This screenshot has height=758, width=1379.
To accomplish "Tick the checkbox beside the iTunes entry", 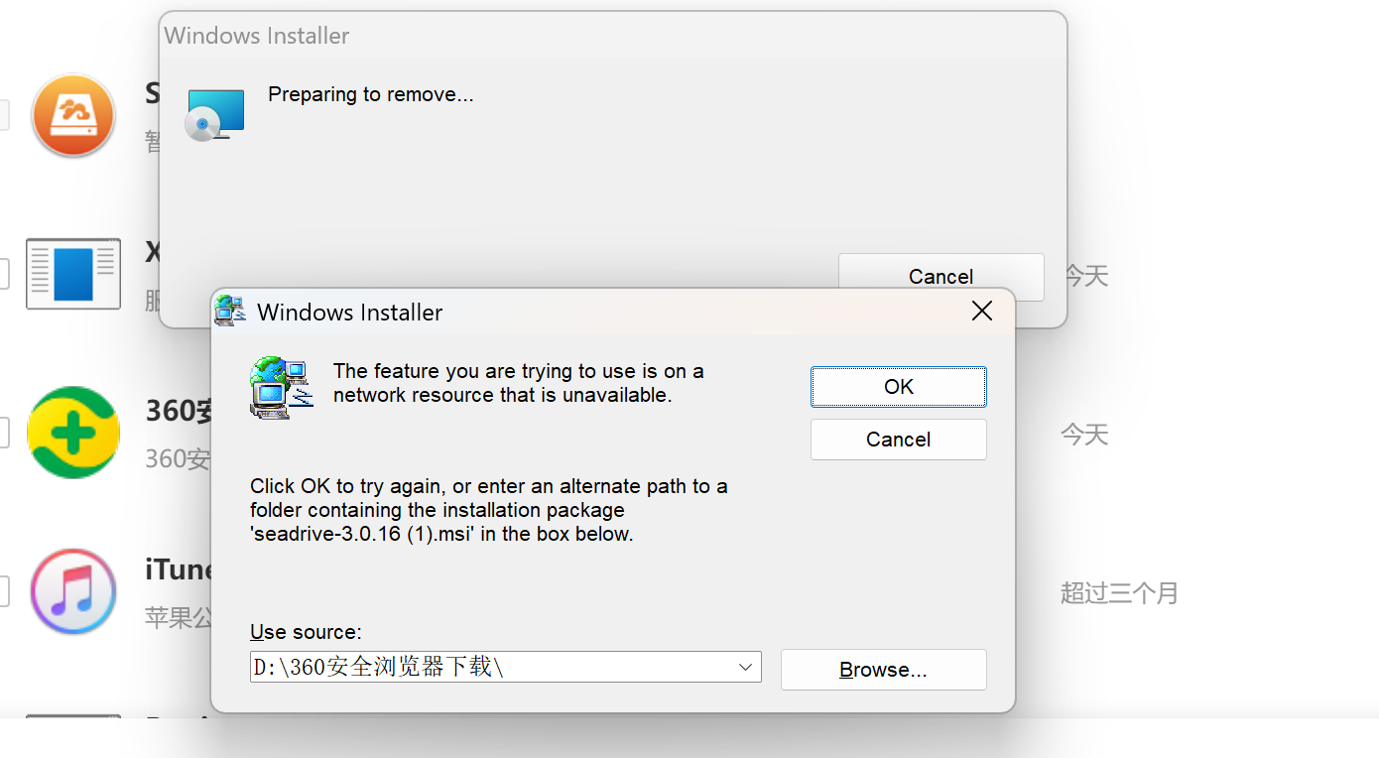I will click(x=3, y=591).
